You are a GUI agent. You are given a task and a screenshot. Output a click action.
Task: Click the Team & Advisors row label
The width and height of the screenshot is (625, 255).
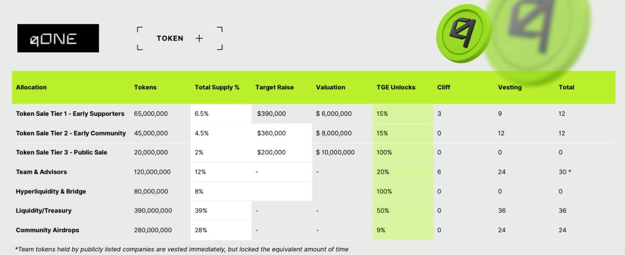[41, 172]
